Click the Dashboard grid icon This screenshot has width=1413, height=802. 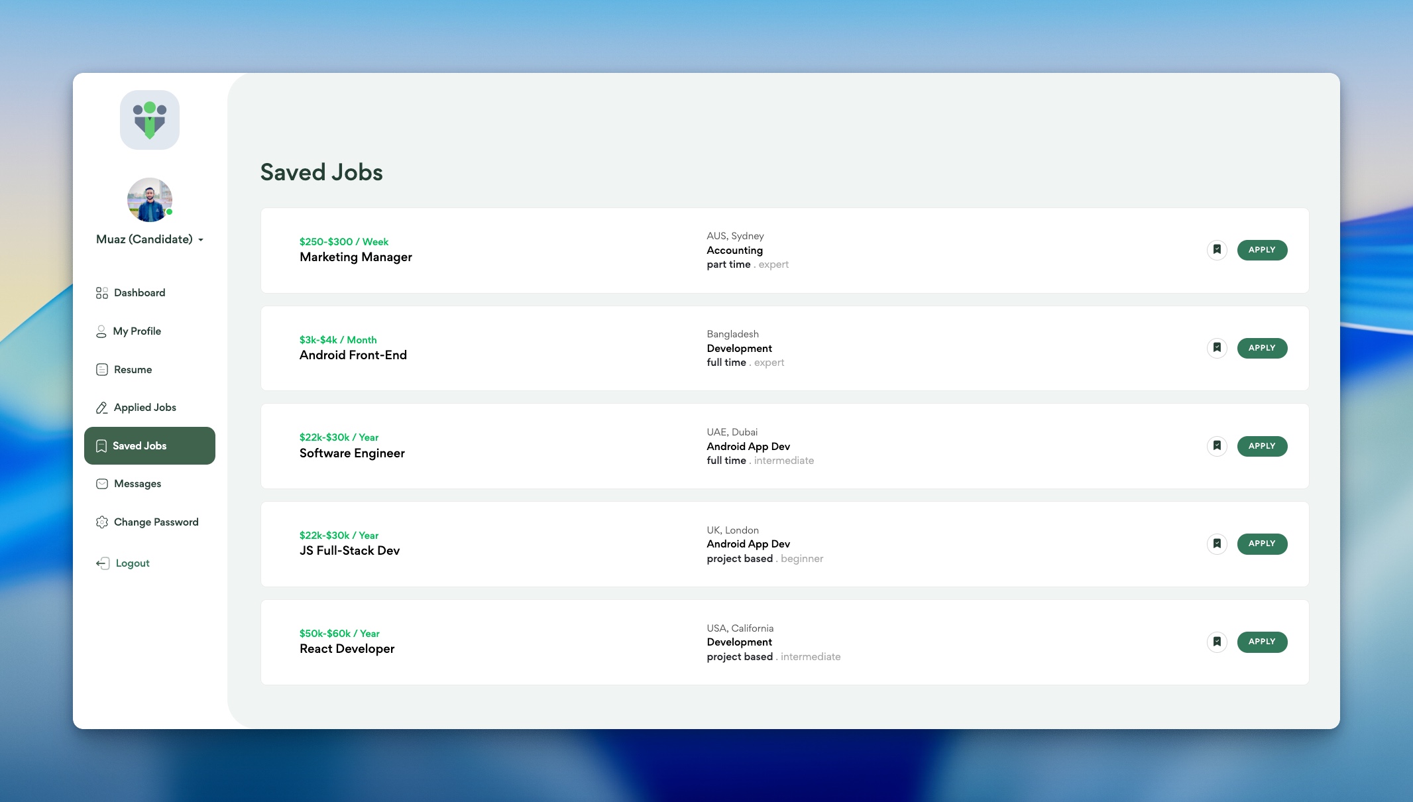[102, 293]
